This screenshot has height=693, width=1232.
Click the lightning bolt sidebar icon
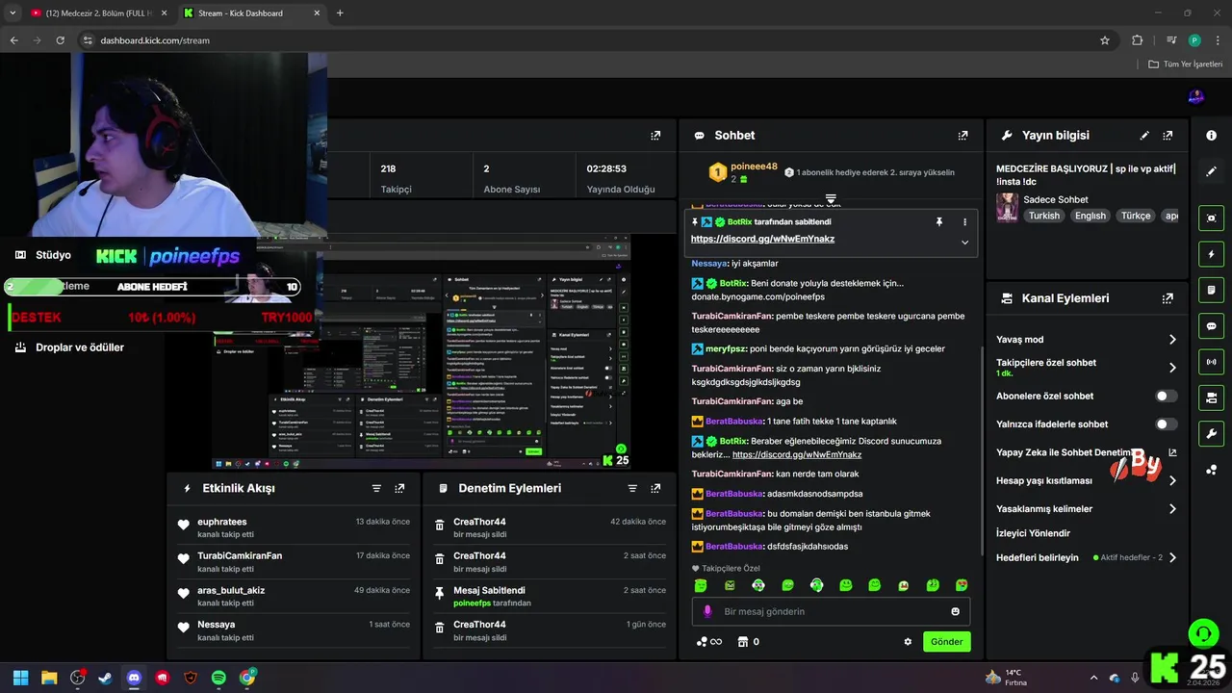pyautogui.click(x=1211, y=254)
